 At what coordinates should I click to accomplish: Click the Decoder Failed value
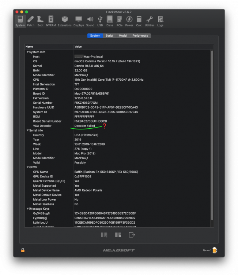[x=85, y=126]
